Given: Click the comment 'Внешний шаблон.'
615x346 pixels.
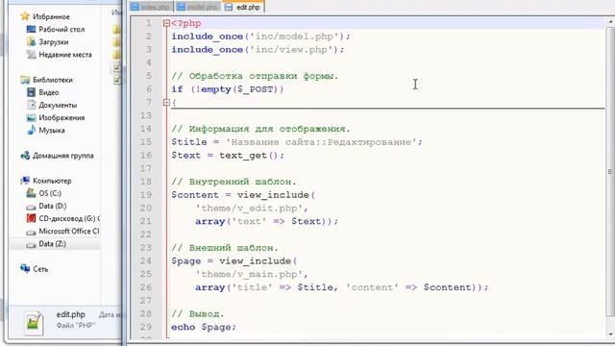Looking at the screenshot, I should point(225,248).
